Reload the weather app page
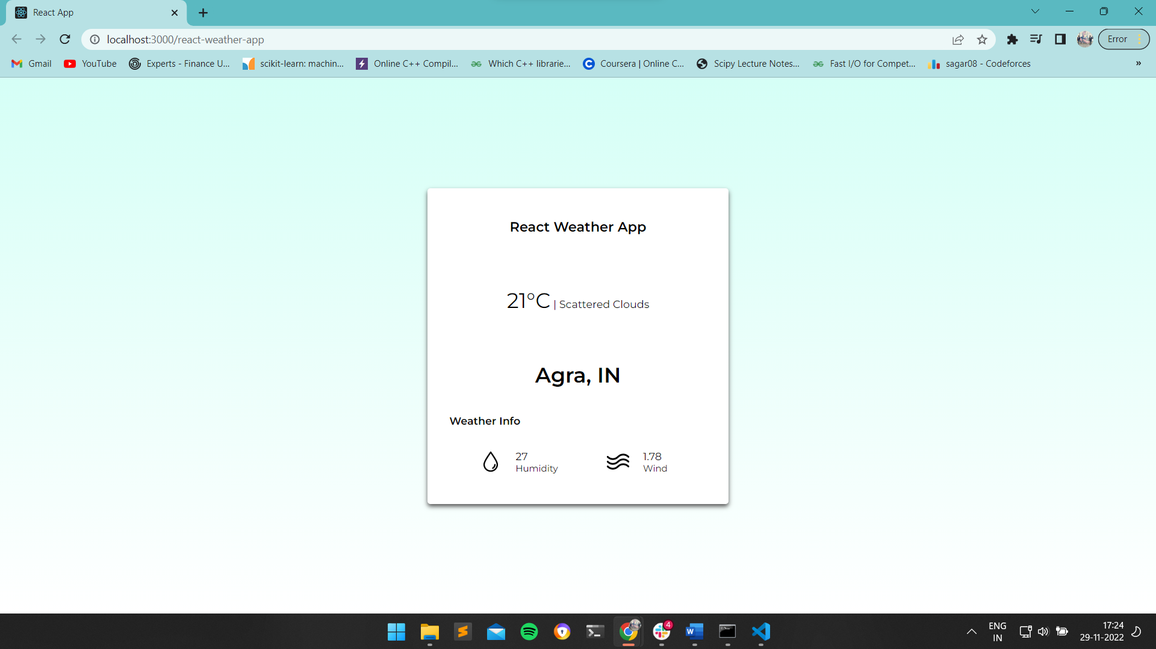 [x=64, y=39]
